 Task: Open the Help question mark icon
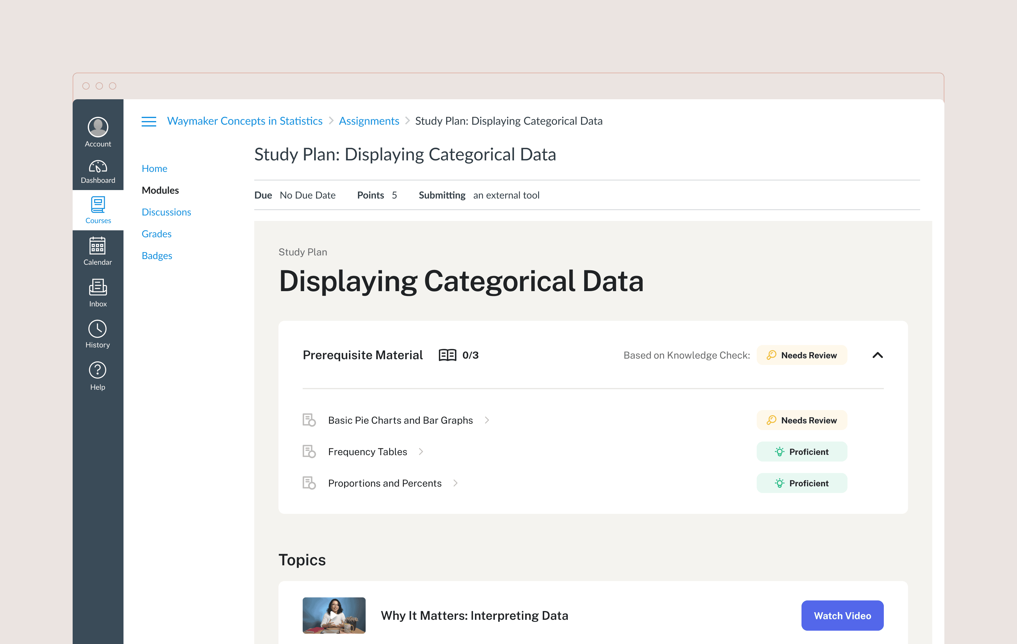(97, 370)
